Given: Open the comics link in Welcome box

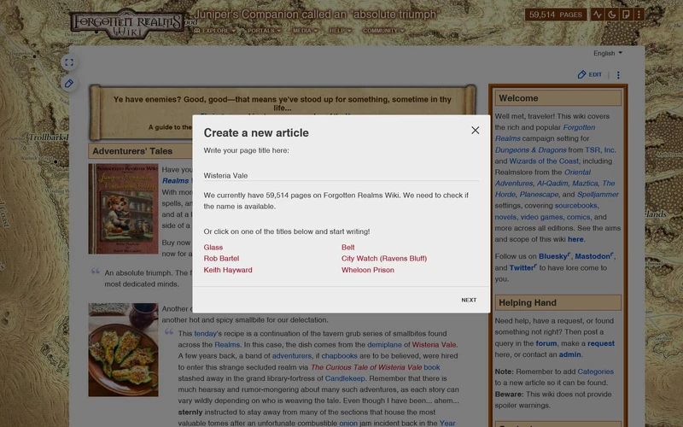Looking at the screenshot, I should pos(578,217).
